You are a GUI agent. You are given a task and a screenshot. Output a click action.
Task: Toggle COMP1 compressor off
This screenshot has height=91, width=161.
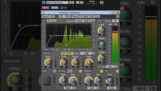[64, 53]
